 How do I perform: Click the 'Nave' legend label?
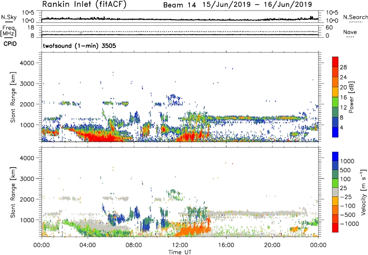350,32
